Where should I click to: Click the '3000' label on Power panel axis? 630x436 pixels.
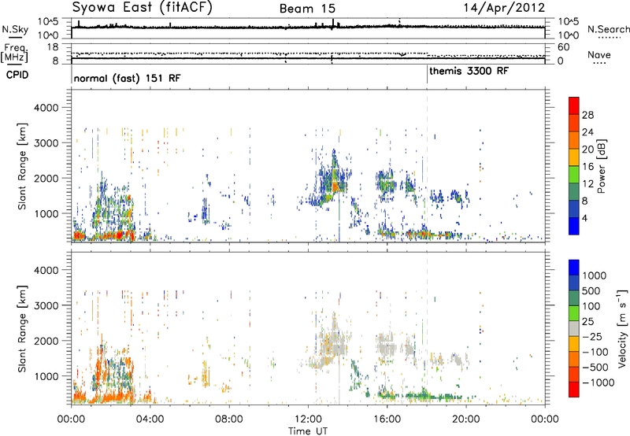coord(46,143)
